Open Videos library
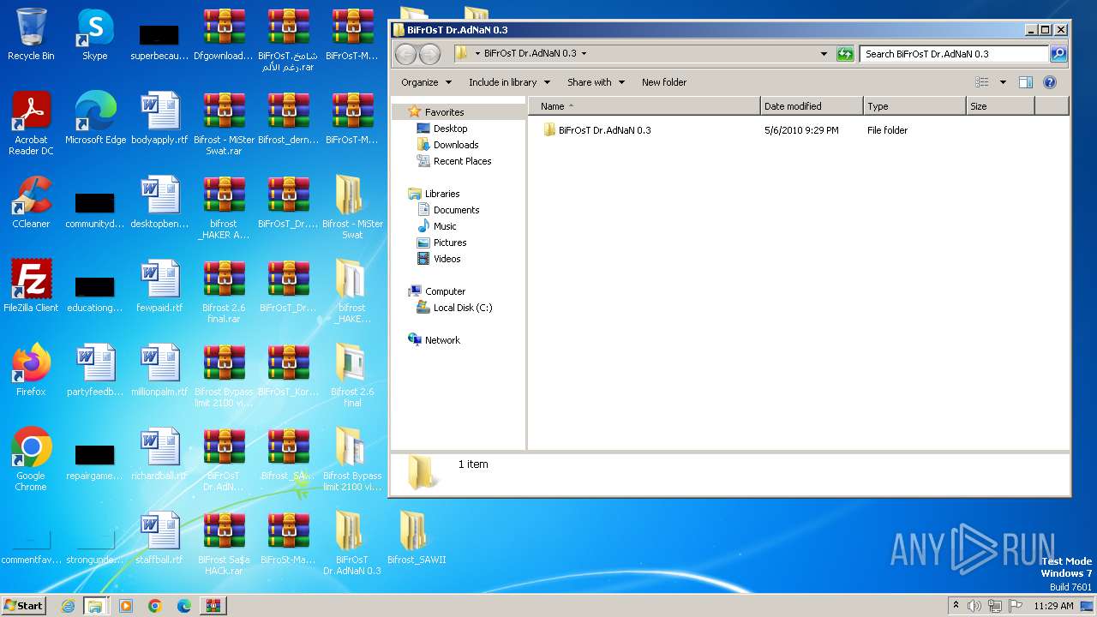 click(447, 259)
